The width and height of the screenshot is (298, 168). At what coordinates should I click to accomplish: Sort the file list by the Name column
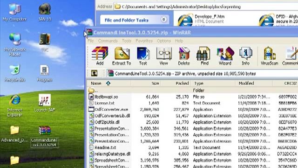point(109,83)
